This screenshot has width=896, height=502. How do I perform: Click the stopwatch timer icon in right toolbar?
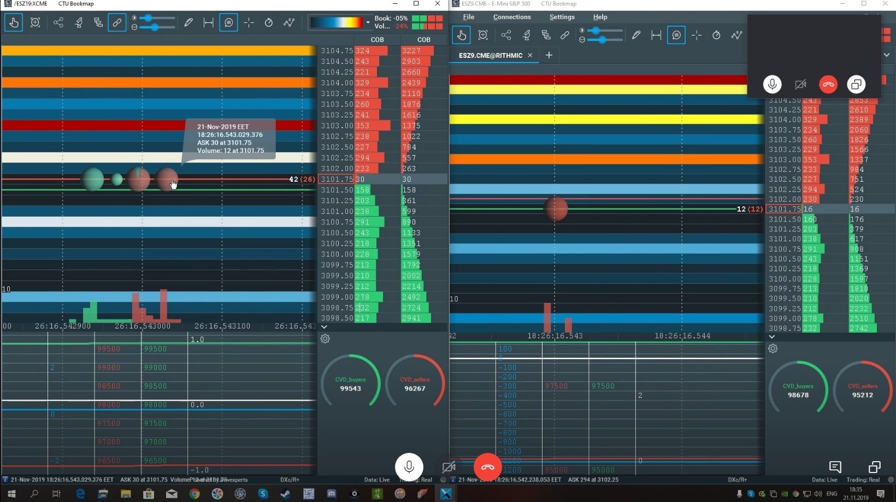pos(716,35)
